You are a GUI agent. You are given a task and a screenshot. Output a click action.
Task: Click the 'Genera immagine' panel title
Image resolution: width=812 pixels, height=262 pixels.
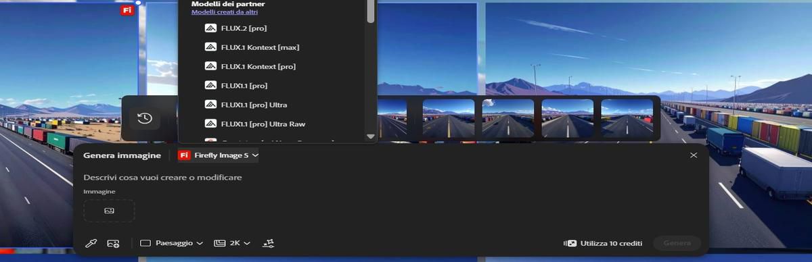pos(122,155)
